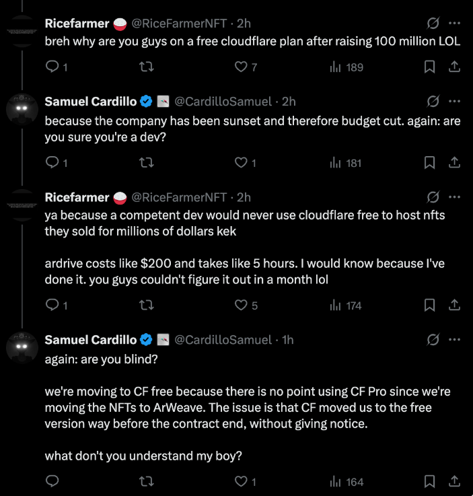Open the 2h timestamp on second Ricefarmer tweet

pyautogui.click(x=244, y=197)
